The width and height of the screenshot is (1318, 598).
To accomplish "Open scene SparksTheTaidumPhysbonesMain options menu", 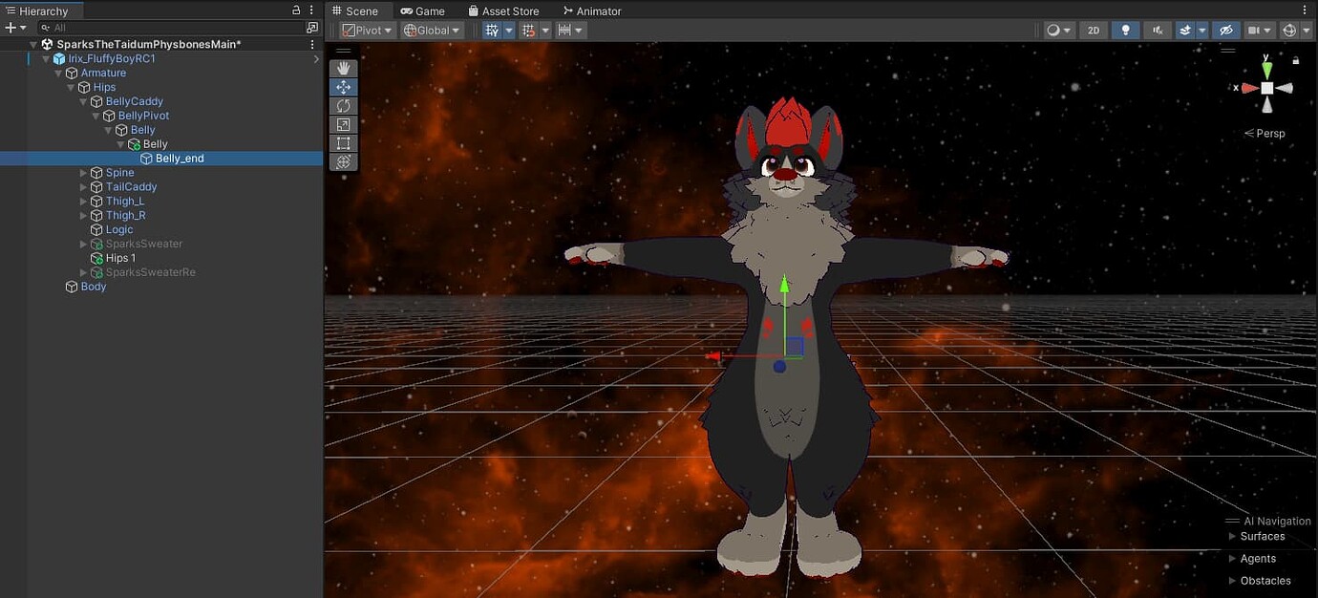I will [311, 44].
